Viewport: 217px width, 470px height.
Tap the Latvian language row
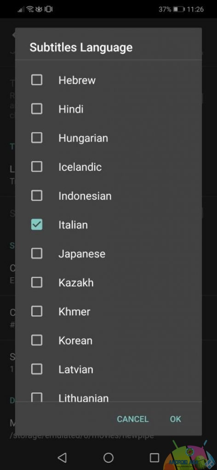point(108,369)
